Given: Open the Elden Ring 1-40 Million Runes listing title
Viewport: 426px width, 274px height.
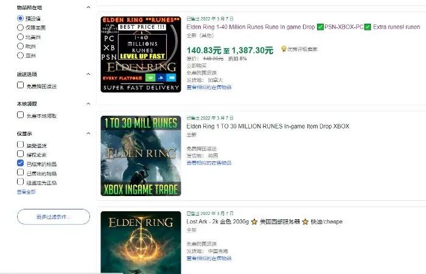Looking at the screenshot, I should (x=303, y=27).
